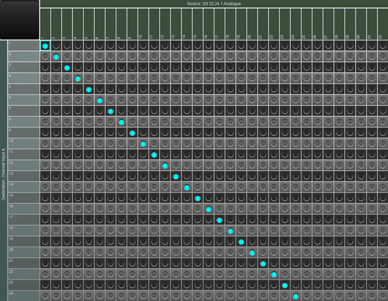Image resolution: width=388 pixels, height=301 pixels.
Task: Patch source 32 to channel input 12
Action: point(383,166)
